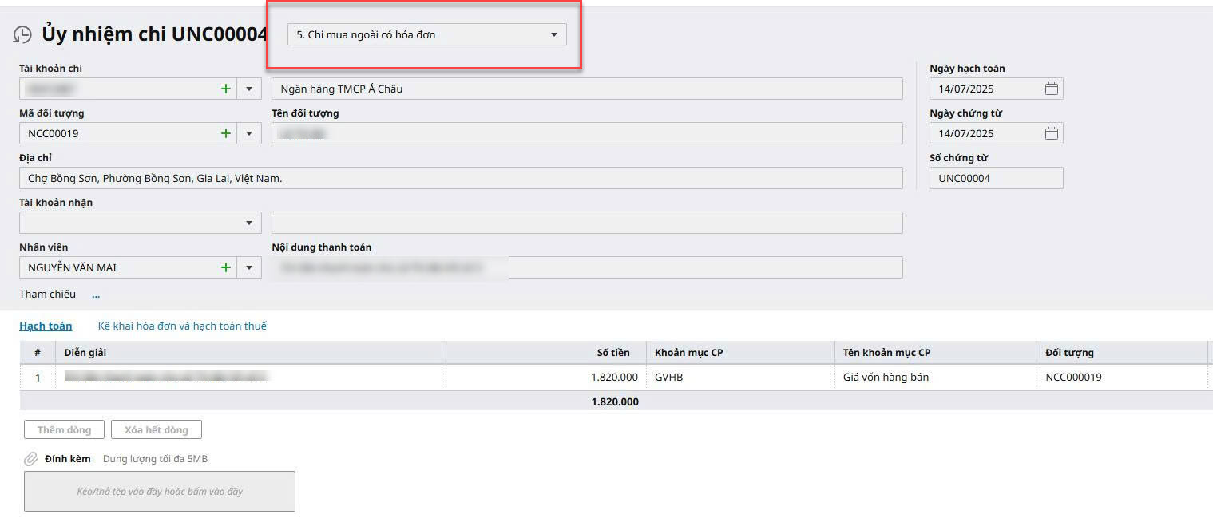The image size is (1213, 518).
Task: Open the payment type dropdown "Chi mua ngoài có hóa đơn"
Action: click(x=426, y=35)
